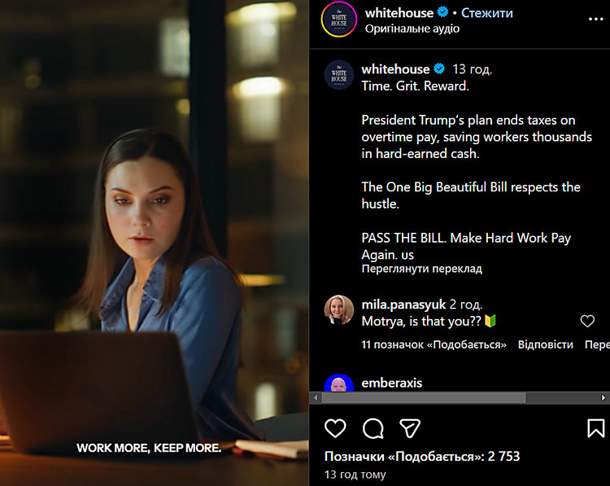Reply using Відповісти under comment

546,344
